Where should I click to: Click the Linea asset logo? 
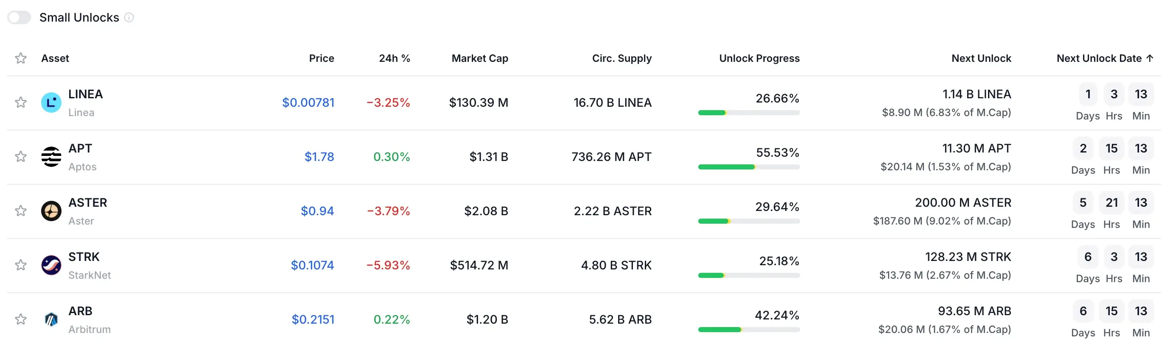click(51, 102)
